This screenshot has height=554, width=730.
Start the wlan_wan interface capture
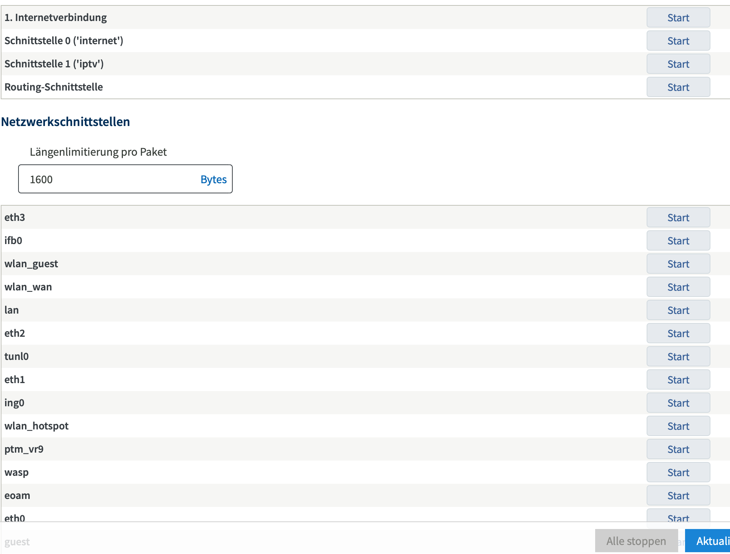pyautogui.click(x=677, y=286)
